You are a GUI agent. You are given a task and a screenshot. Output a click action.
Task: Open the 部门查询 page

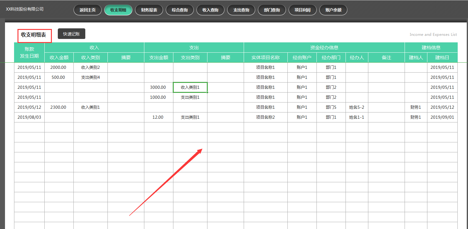(x=271, y=10)
